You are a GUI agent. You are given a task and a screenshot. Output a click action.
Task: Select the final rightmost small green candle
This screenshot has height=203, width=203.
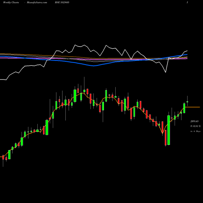[187, 101]
